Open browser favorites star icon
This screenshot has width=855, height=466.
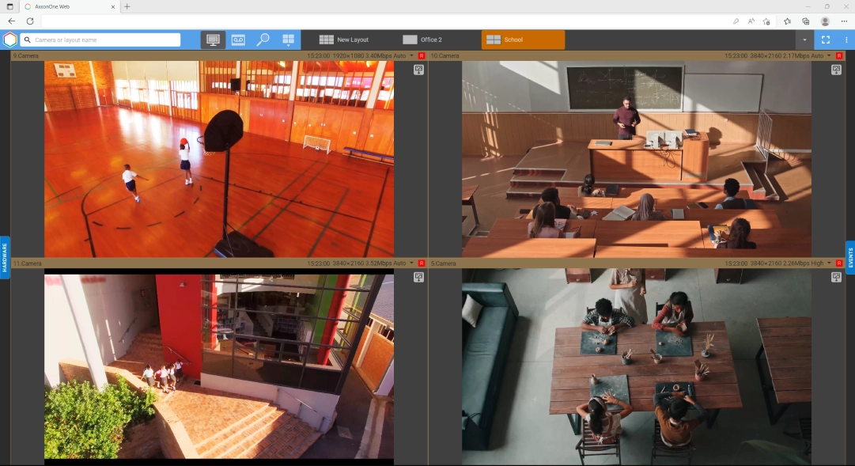[787, 21]
